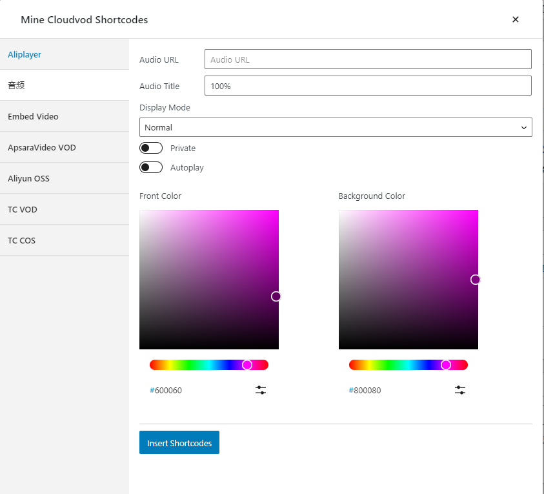The width and height of the screenshot is (544, 494).
Task: Toggle the Private switch
Action: 151,149
